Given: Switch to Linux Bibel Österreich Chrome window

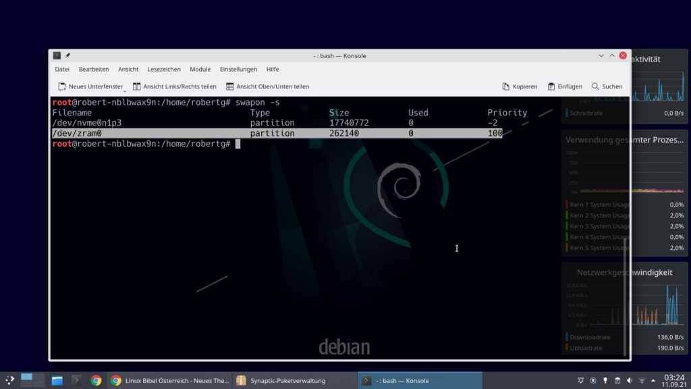Looking at the screenshot, I should (x=169, y=380).
